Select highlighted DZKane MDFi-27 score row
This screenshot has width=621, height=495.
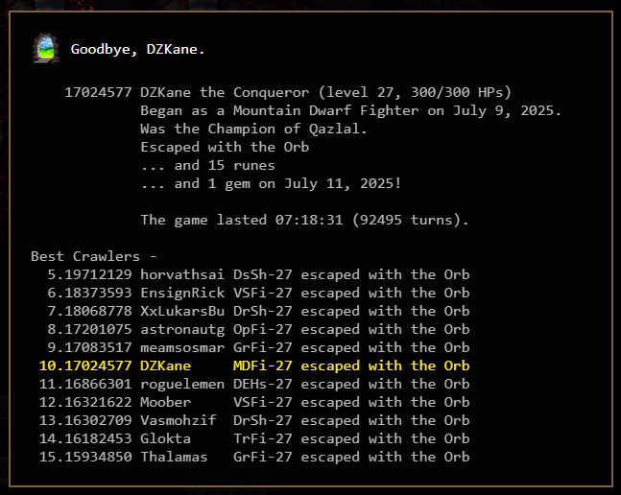[x=254, y=365]
